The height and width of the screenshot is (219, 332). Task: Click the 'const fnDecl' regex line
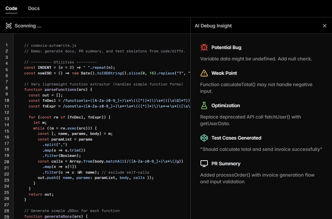[109, 100]
